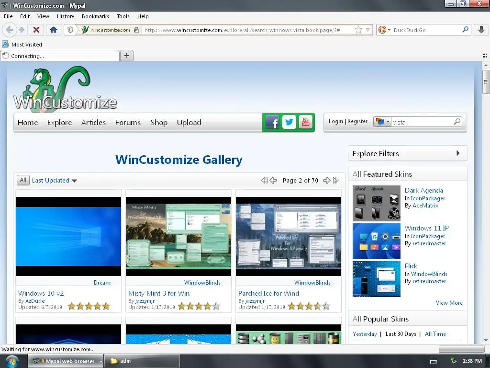
Task: Click the list all tabs icon
Action: coord(485,56)
